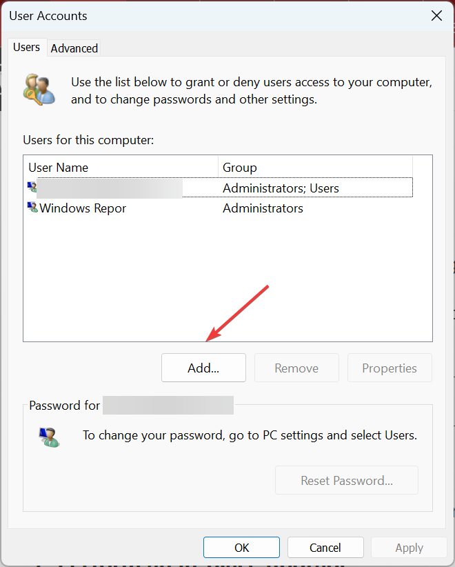Switch to the Advanced tab

pos(74,48)
